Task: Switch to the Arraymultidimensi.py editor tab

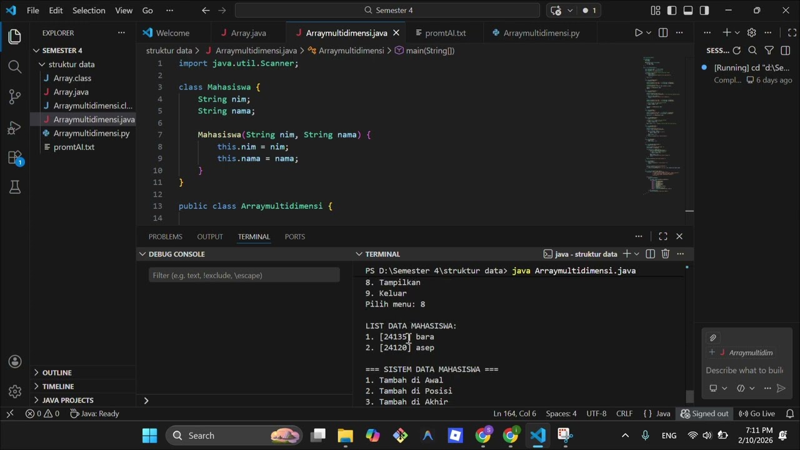Action: pyautogui.click(x=541, y=32)
